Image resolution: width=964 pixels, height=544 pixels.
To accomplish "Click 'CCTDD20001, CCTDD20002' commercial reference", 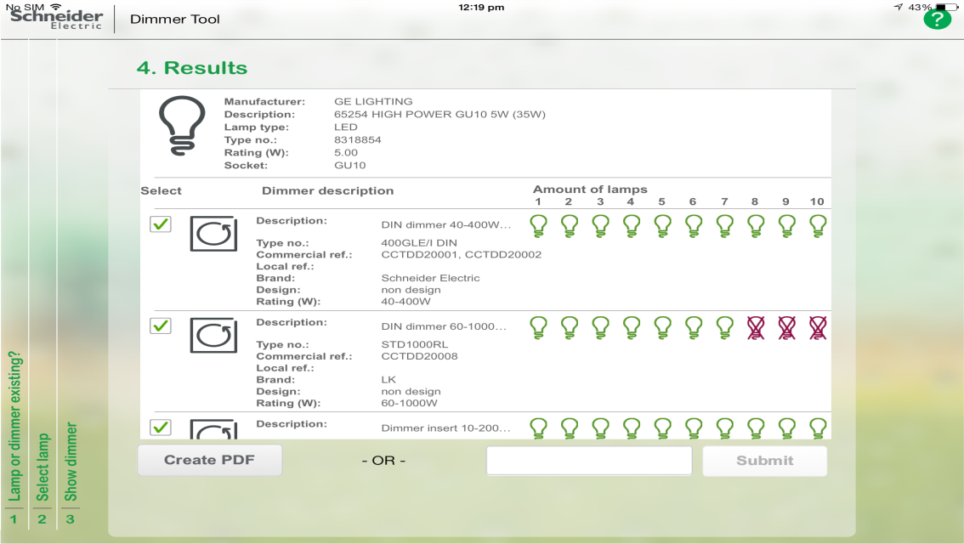I will (461, 254).
